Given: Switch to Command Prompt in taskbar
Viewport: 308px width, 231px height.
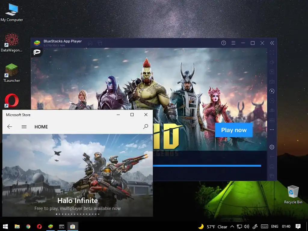Looking at the screenshot, I should (x=62, y=226).
